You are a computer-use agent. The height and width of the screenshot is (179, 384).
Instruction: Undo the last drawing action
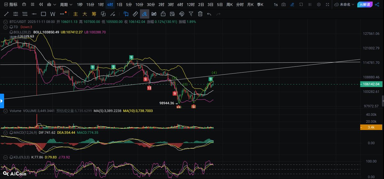209,14
